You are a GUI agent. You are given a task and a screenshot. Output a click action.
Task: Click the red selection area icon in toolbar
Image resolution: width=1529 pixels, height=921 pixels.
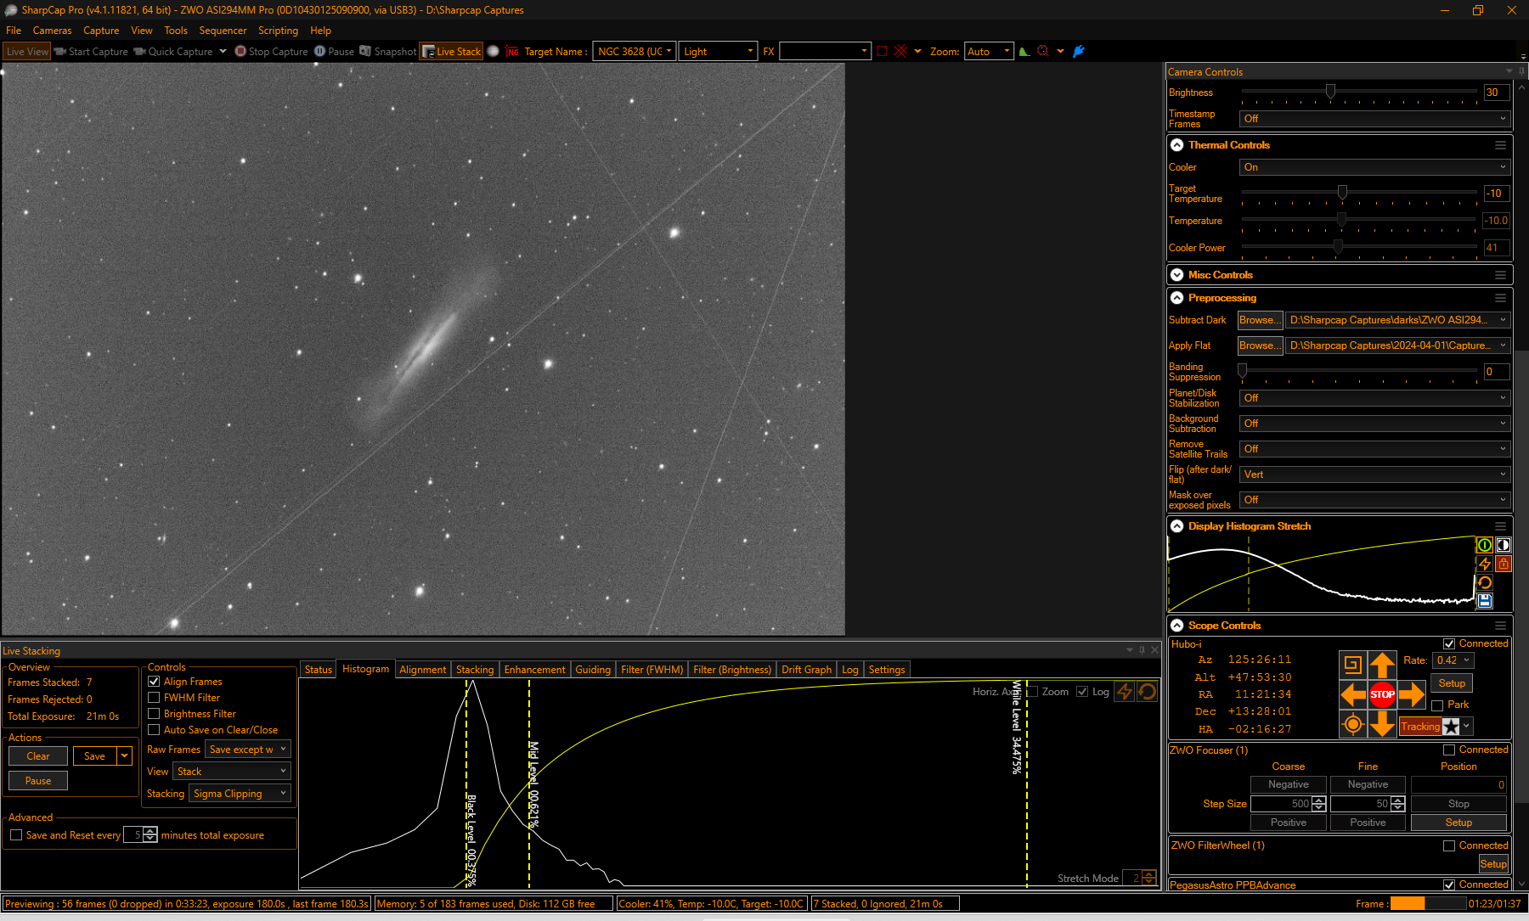882,51
